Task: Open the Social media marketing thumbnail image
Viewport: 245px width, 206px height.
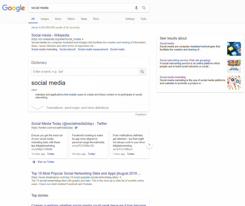Action: click(234, 82)
